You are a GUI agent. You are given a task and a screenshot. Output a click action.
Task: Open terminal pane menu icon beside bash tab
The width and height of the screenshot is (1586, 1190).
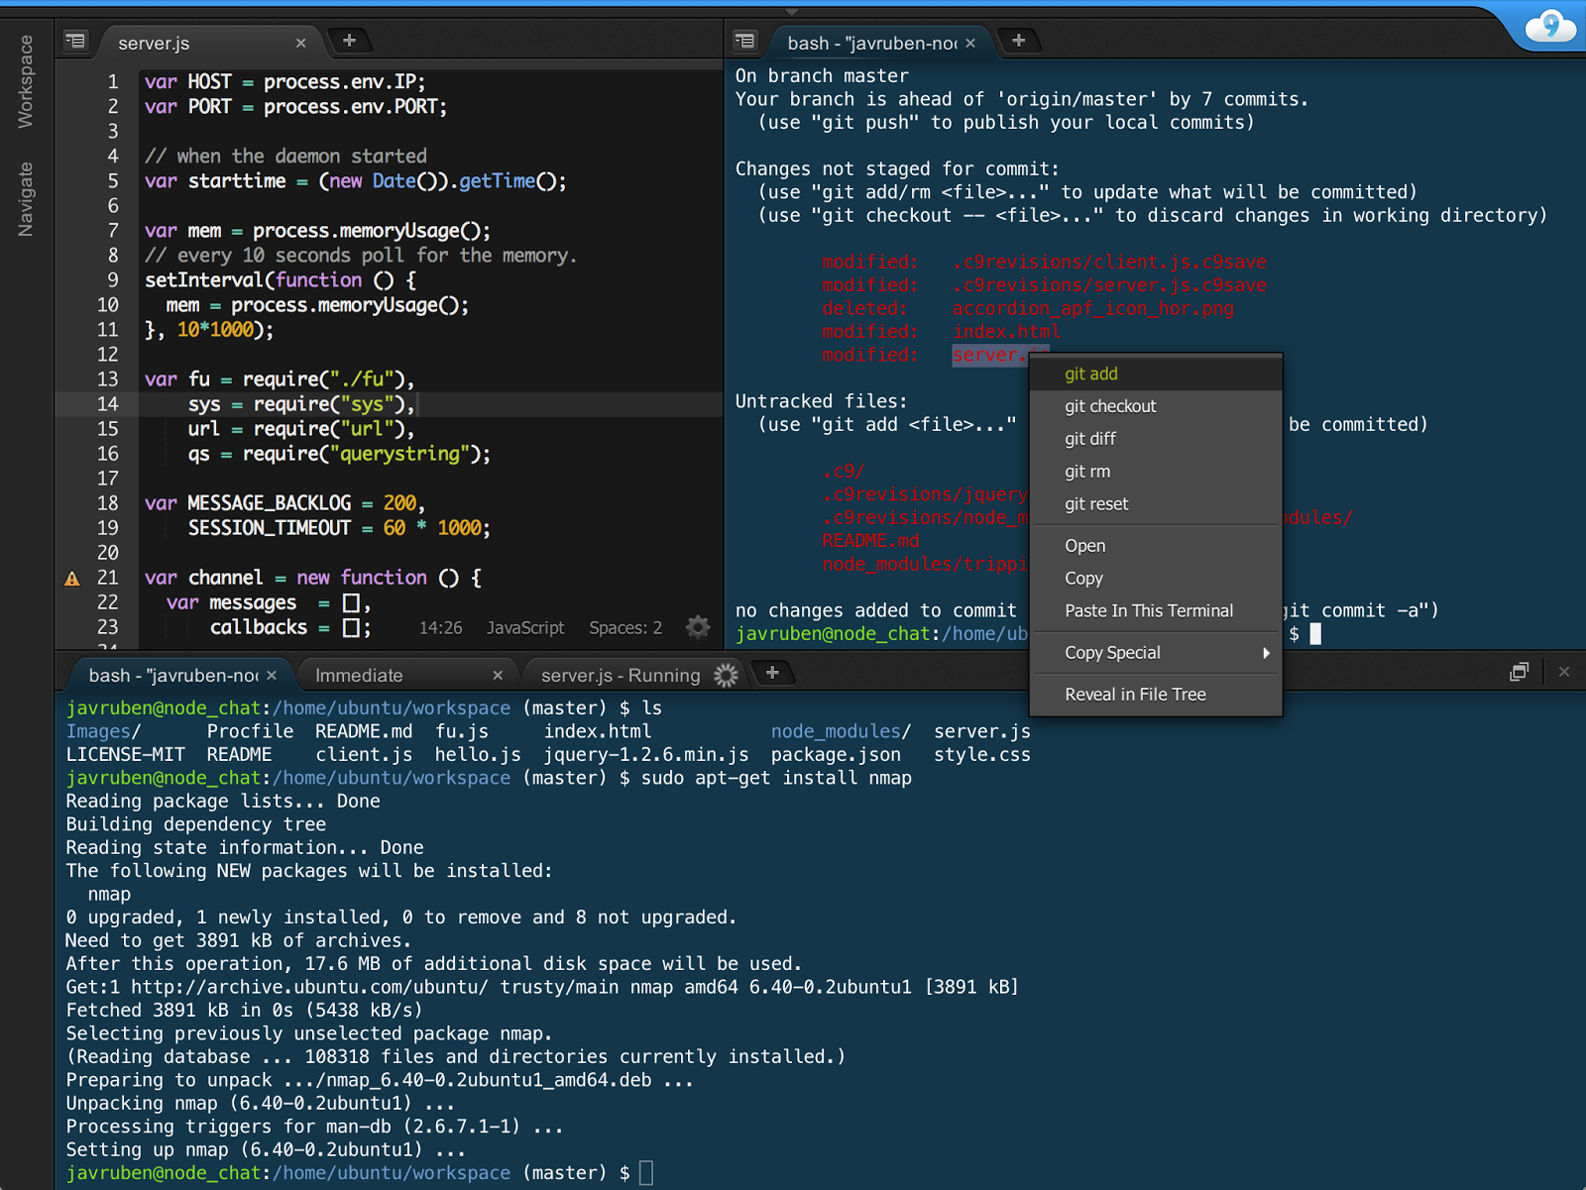745,41
